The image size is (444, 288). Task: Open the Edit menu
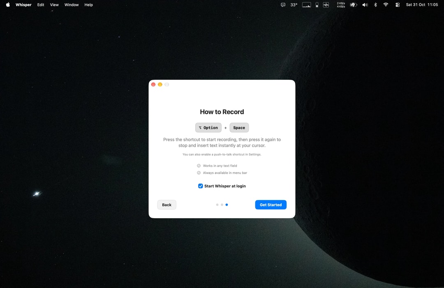point(40,5)
